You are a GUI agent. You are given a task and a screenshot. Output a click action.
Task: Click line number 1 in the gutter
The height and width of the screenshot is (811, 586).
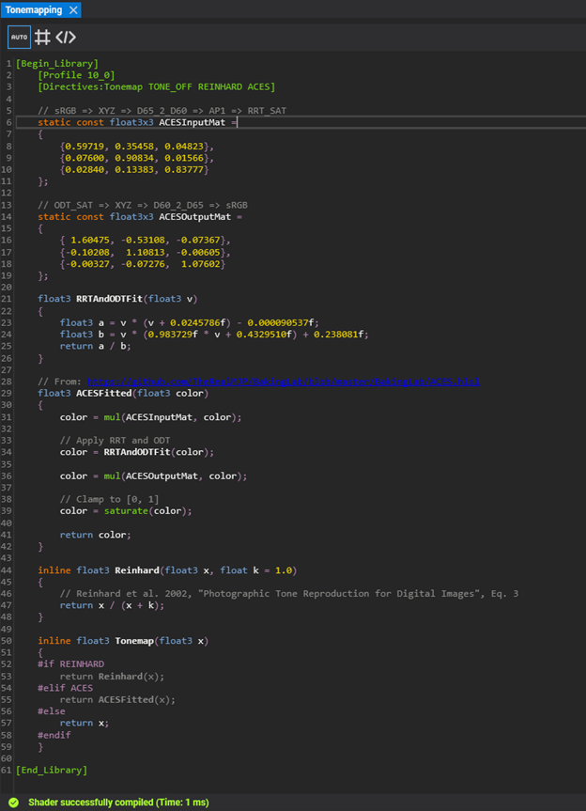point(8,63)
